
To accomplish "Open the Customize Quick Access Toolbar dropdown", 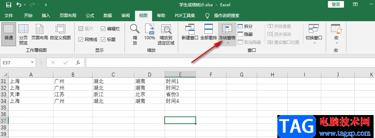I will click(46, 5).
